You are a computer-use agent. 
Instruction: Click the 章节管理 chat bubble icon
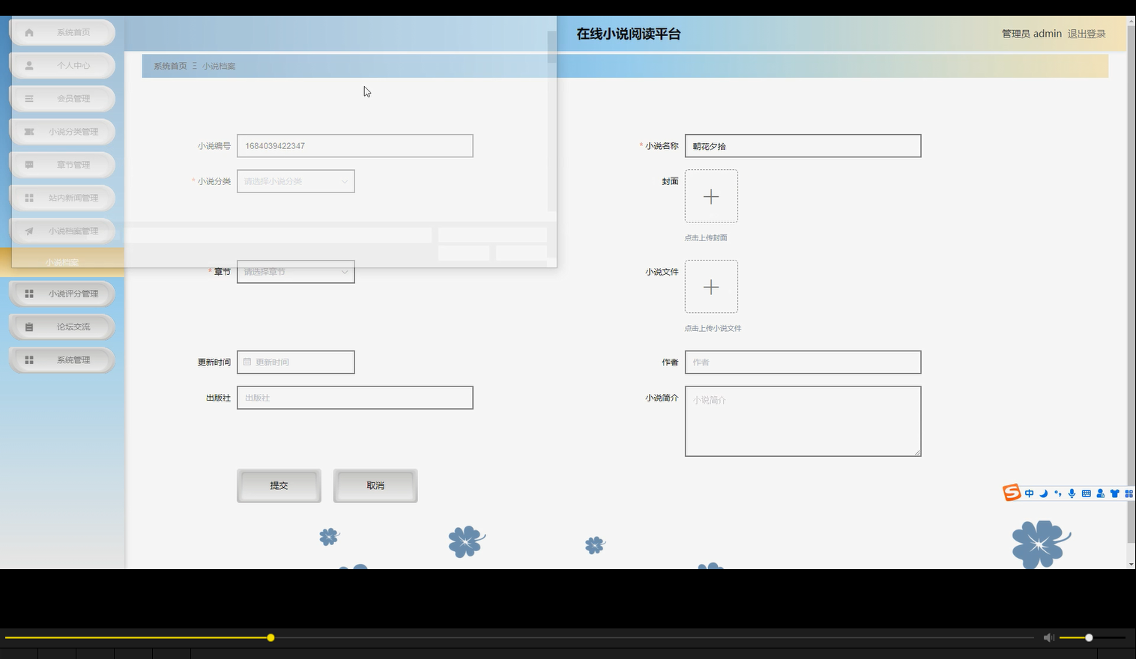click(x=29, y=165)
